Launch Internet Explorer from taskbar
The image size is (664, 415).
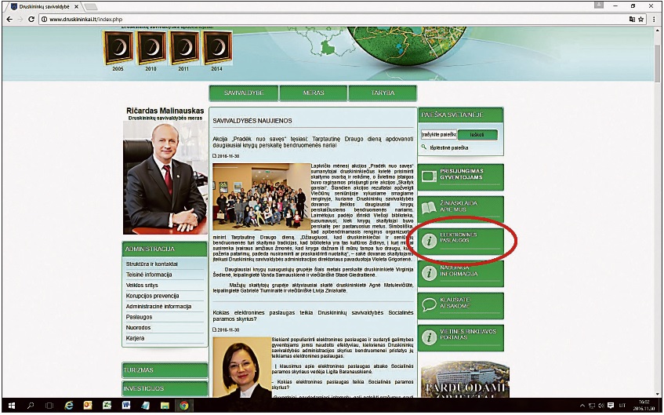point(69,406)
